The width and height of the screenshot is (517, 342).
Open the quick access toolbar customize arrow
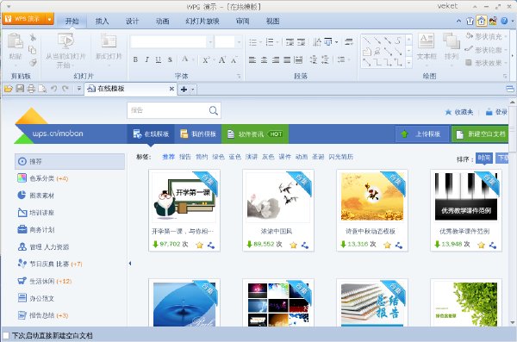pyautogui.click(x=78, y=89)
